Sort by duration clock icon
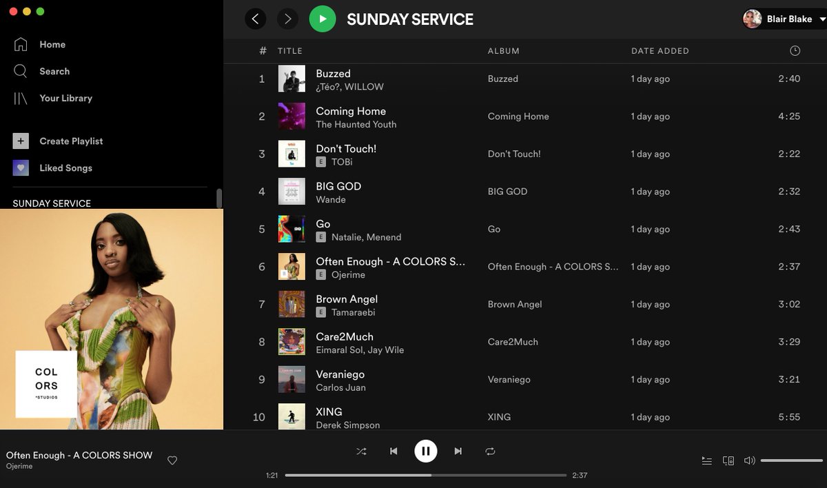827x488 pixels. [x=795, y=51]
